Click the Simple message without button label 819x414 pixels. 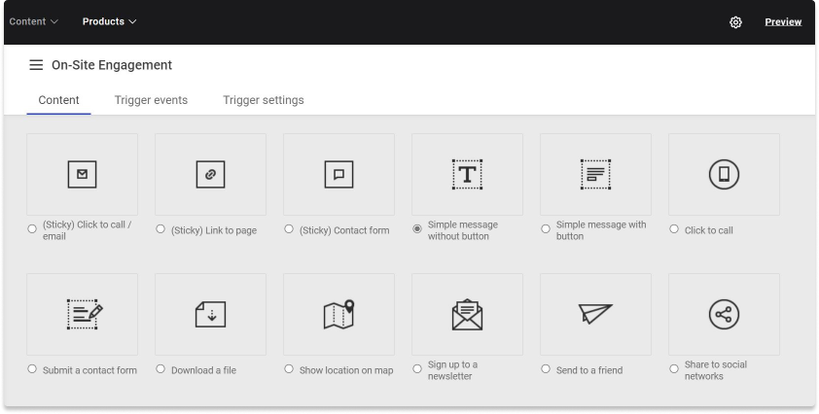[x=462, y=230]
